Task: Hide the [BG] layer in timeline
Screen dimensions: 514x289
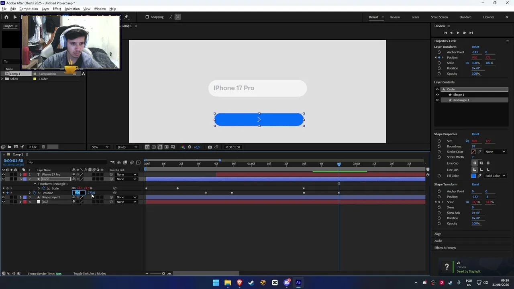Action: coord(3,202)
